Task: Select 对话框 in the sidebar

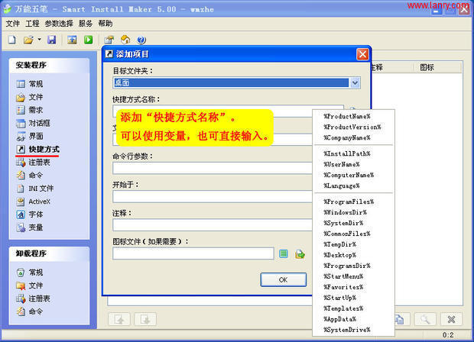Action: [x=33, y=123]
